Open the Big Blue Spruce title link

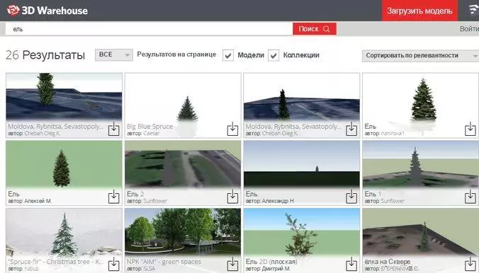click(150, 127)
